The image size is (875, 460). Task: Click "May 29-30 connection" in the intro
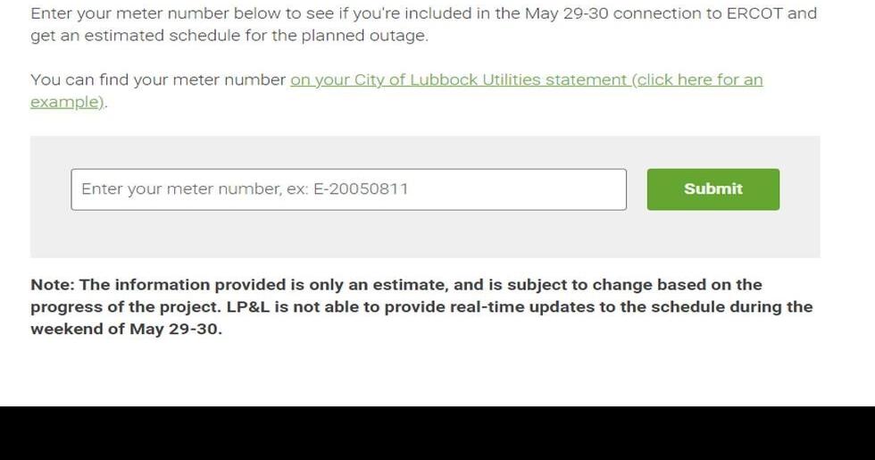pos(594,14)
